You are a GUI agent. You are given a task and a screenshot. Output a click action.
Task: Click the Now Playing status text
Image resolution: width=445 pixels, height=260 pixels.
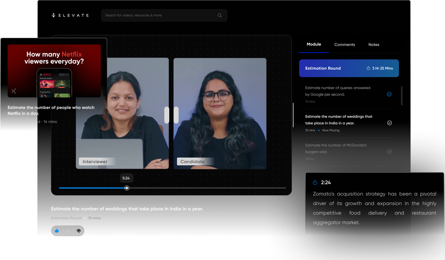click(331, 130)
